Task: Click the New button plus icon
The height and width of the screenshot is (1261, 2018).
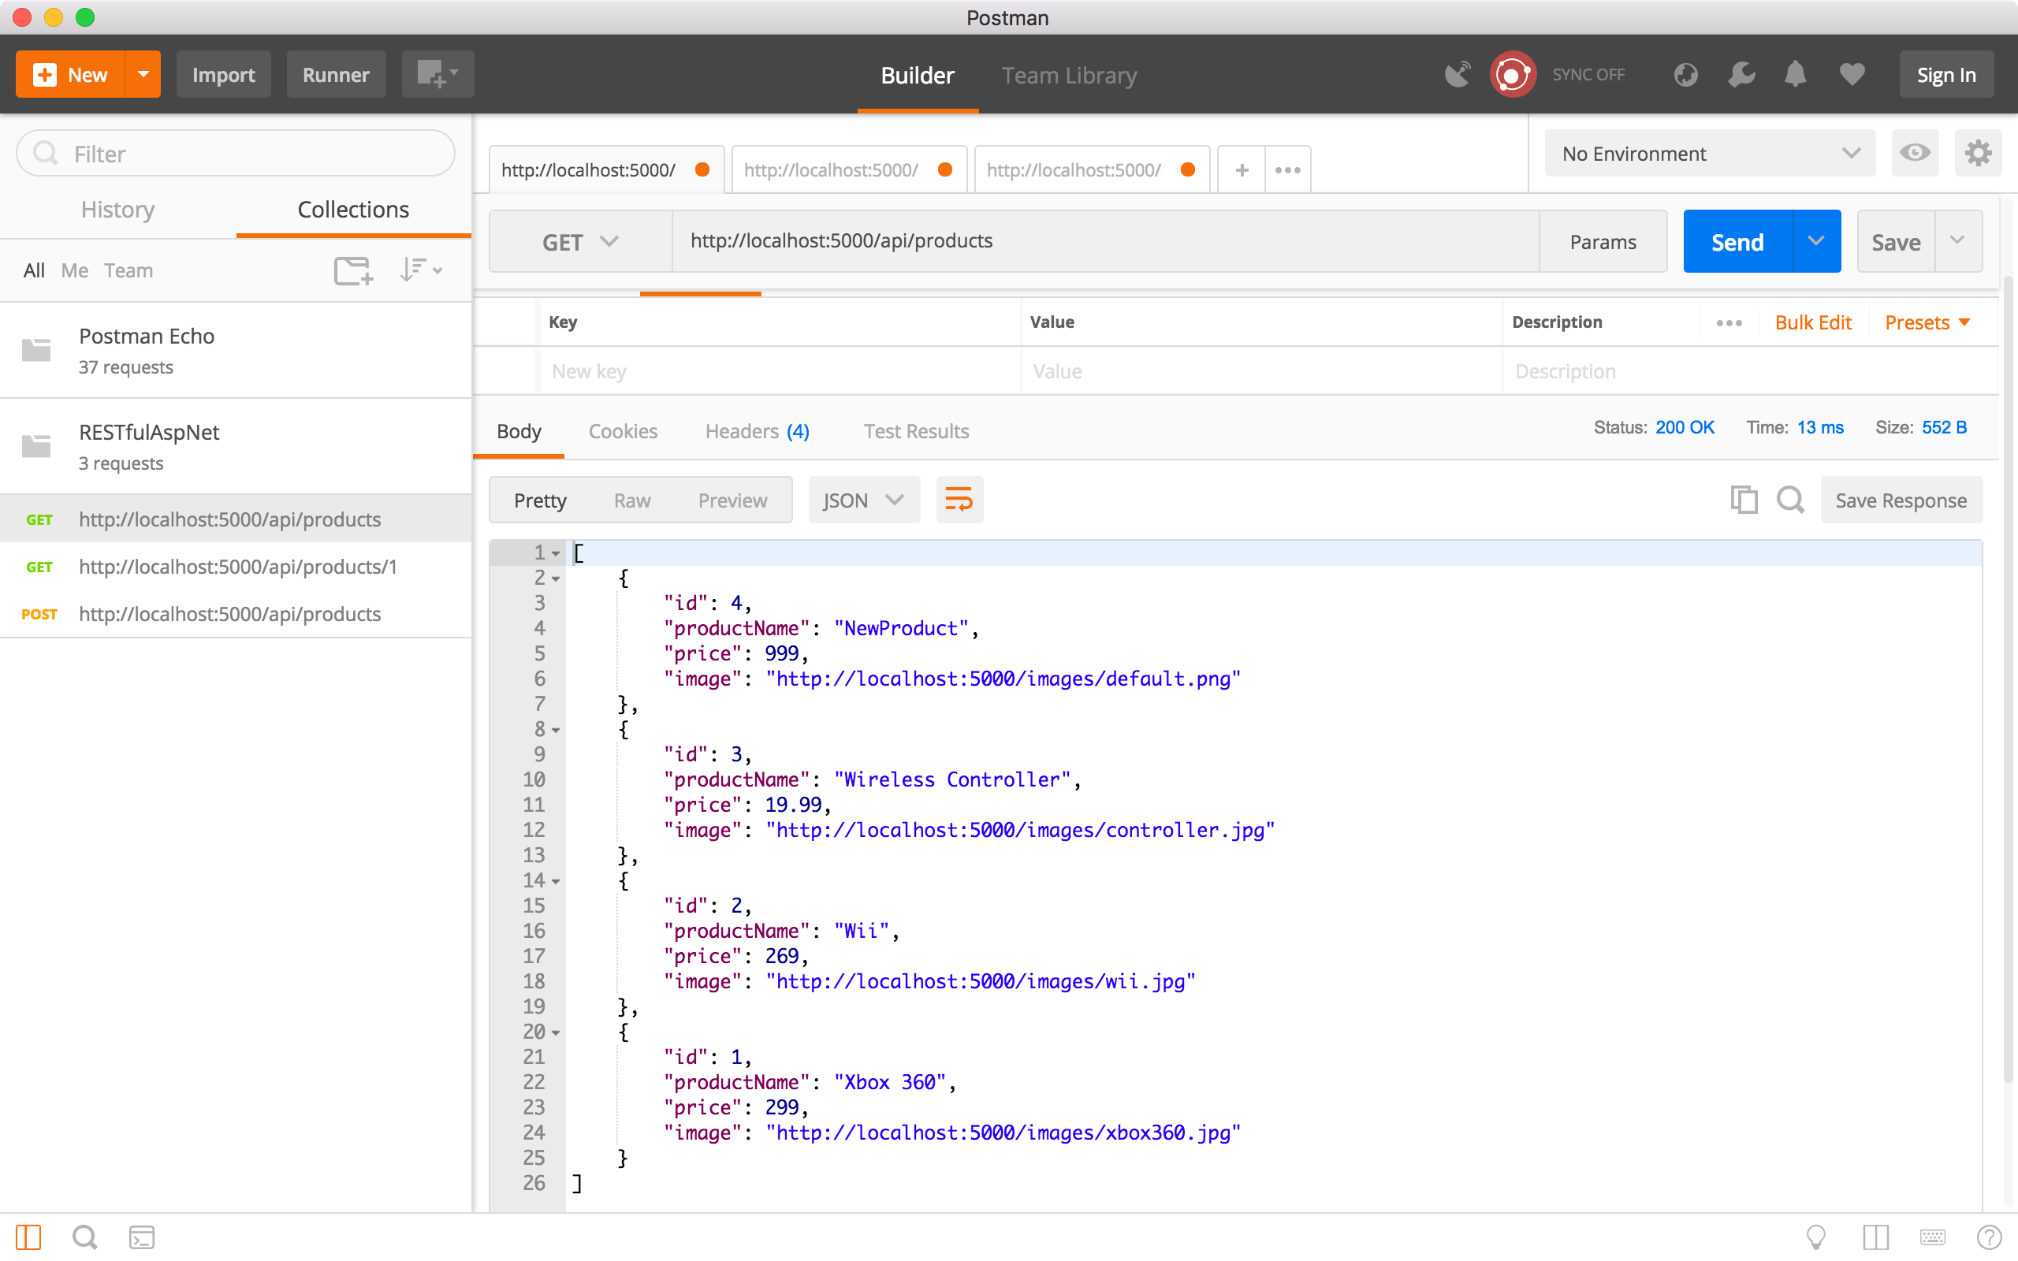Action: click(x=45, y=74)
